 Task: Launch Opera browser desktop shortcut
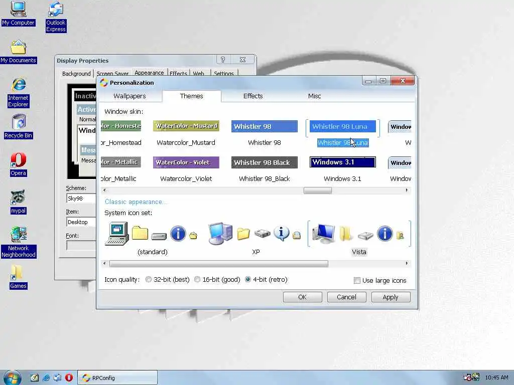coord(18,164)
